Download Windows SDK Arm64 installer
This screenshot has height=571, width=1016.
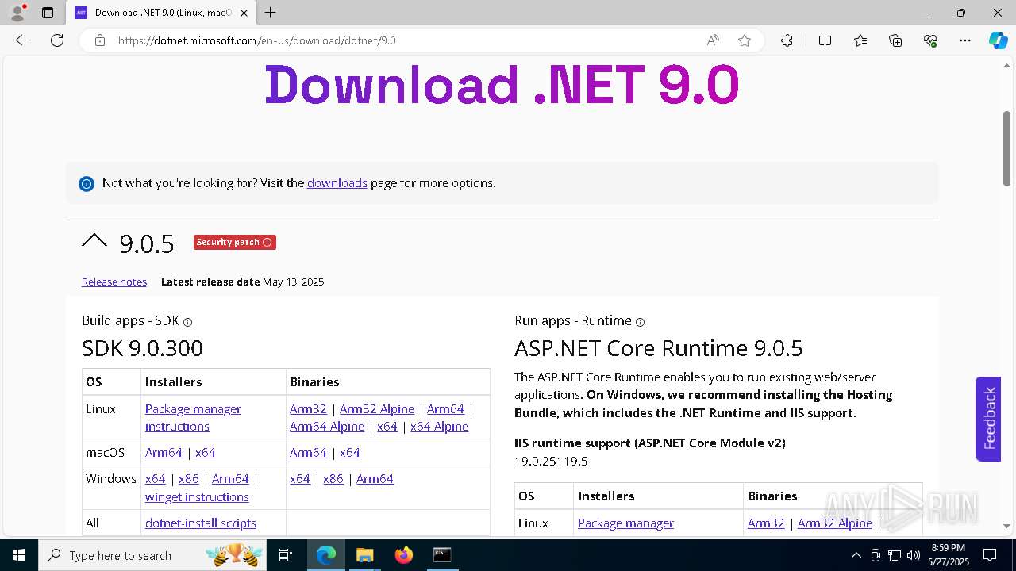tap(230, 479)
